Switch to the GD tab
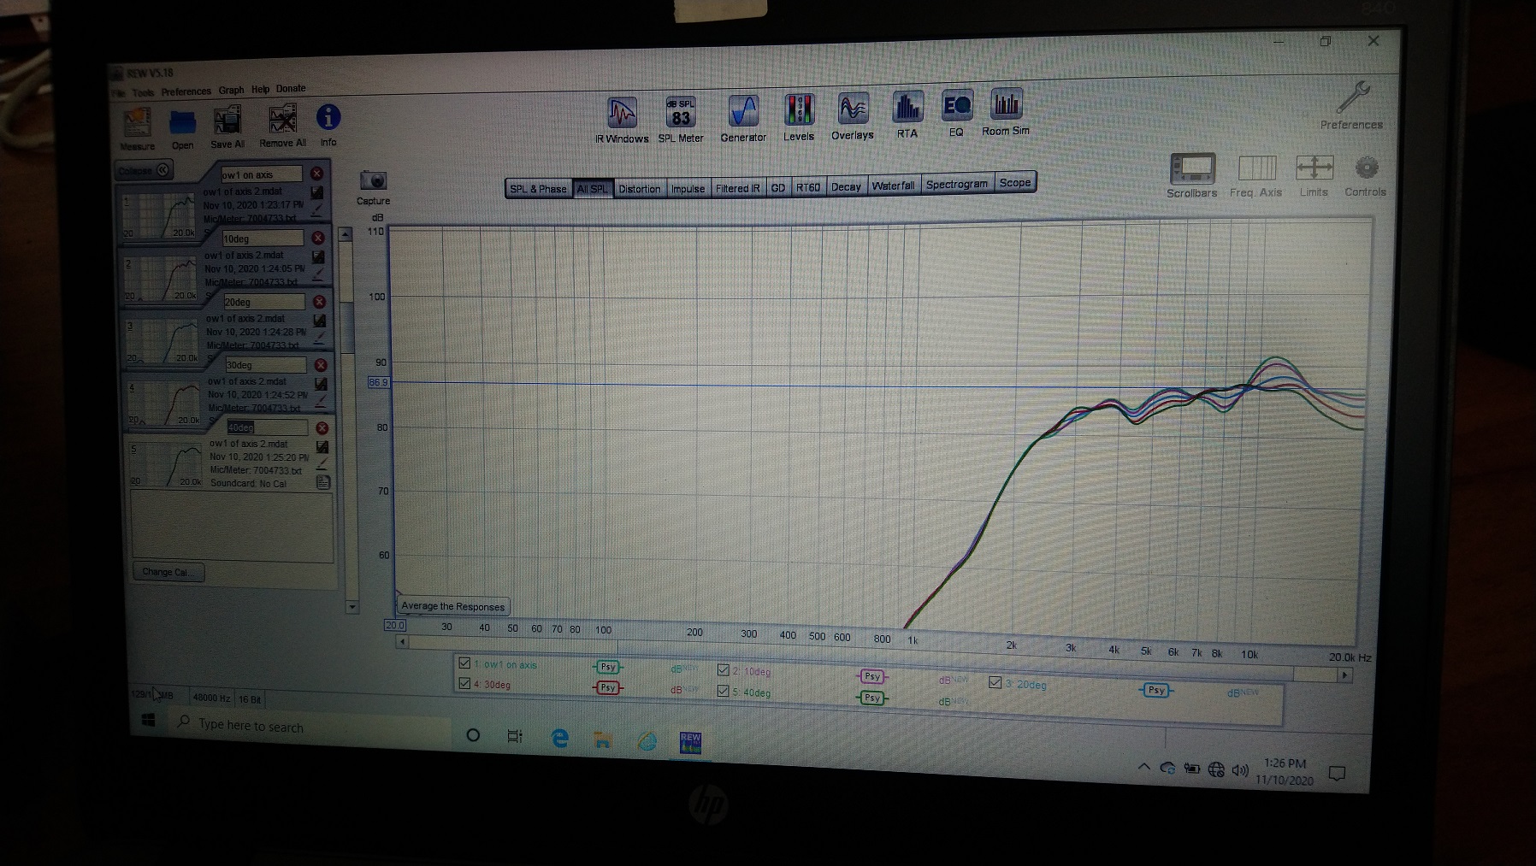The width and height of the screenshot is (1536, 866). pos(777,187)
